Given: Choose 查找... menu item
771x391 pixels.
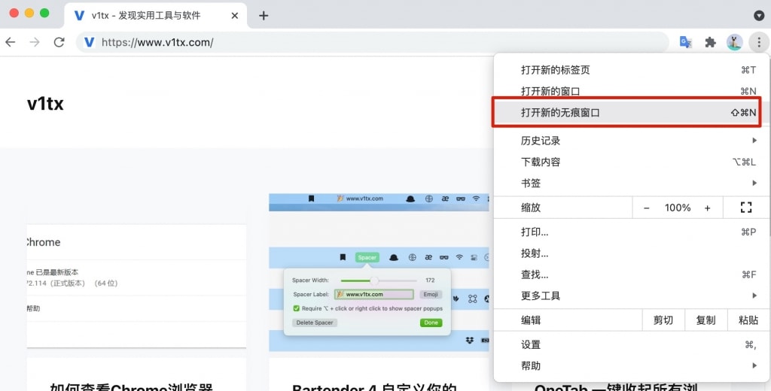Looking at the screenshot, I should click(x=632, y=274).
